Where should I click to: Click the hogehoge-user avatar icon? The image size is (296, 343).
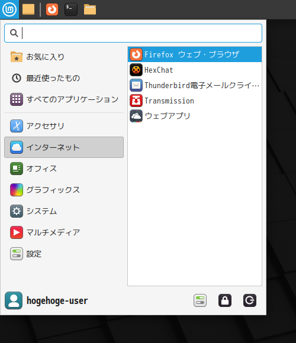click(x=14, y=300)
